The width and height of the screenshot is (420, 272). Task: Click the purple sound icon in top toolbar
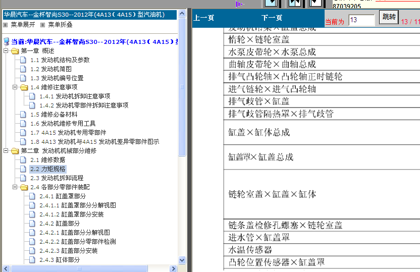[x=240, y=4]
